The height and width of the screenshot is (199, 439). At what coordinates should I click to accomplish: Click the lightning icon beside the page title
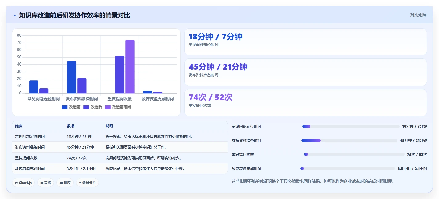click(x=14, y=15)
